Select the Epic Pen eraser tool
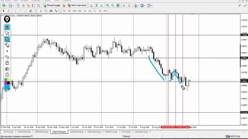This screenshot has width=248, height=139. point(7,45)
